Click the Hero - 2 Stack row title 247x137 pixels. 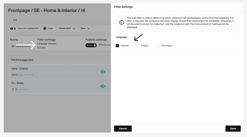(x=20, y=69)
